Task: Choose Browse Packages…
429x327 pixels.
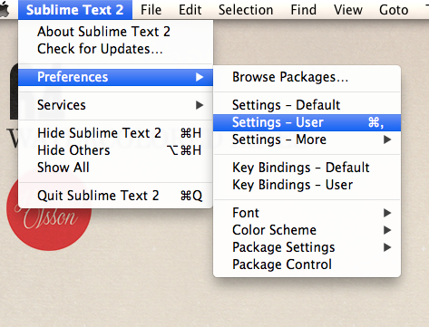Action: 307,77
